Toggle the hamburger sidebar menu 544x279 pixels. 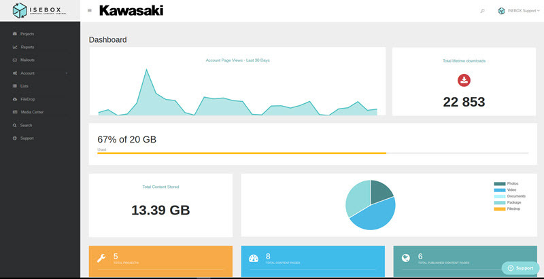90,11
